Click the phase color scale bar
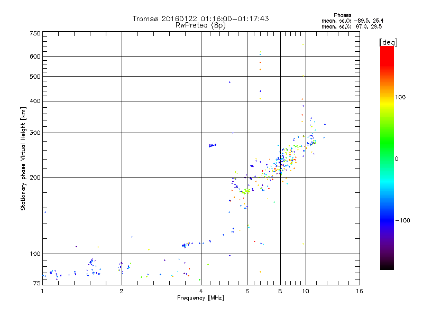The image size is (423, 317). (387, 158)
